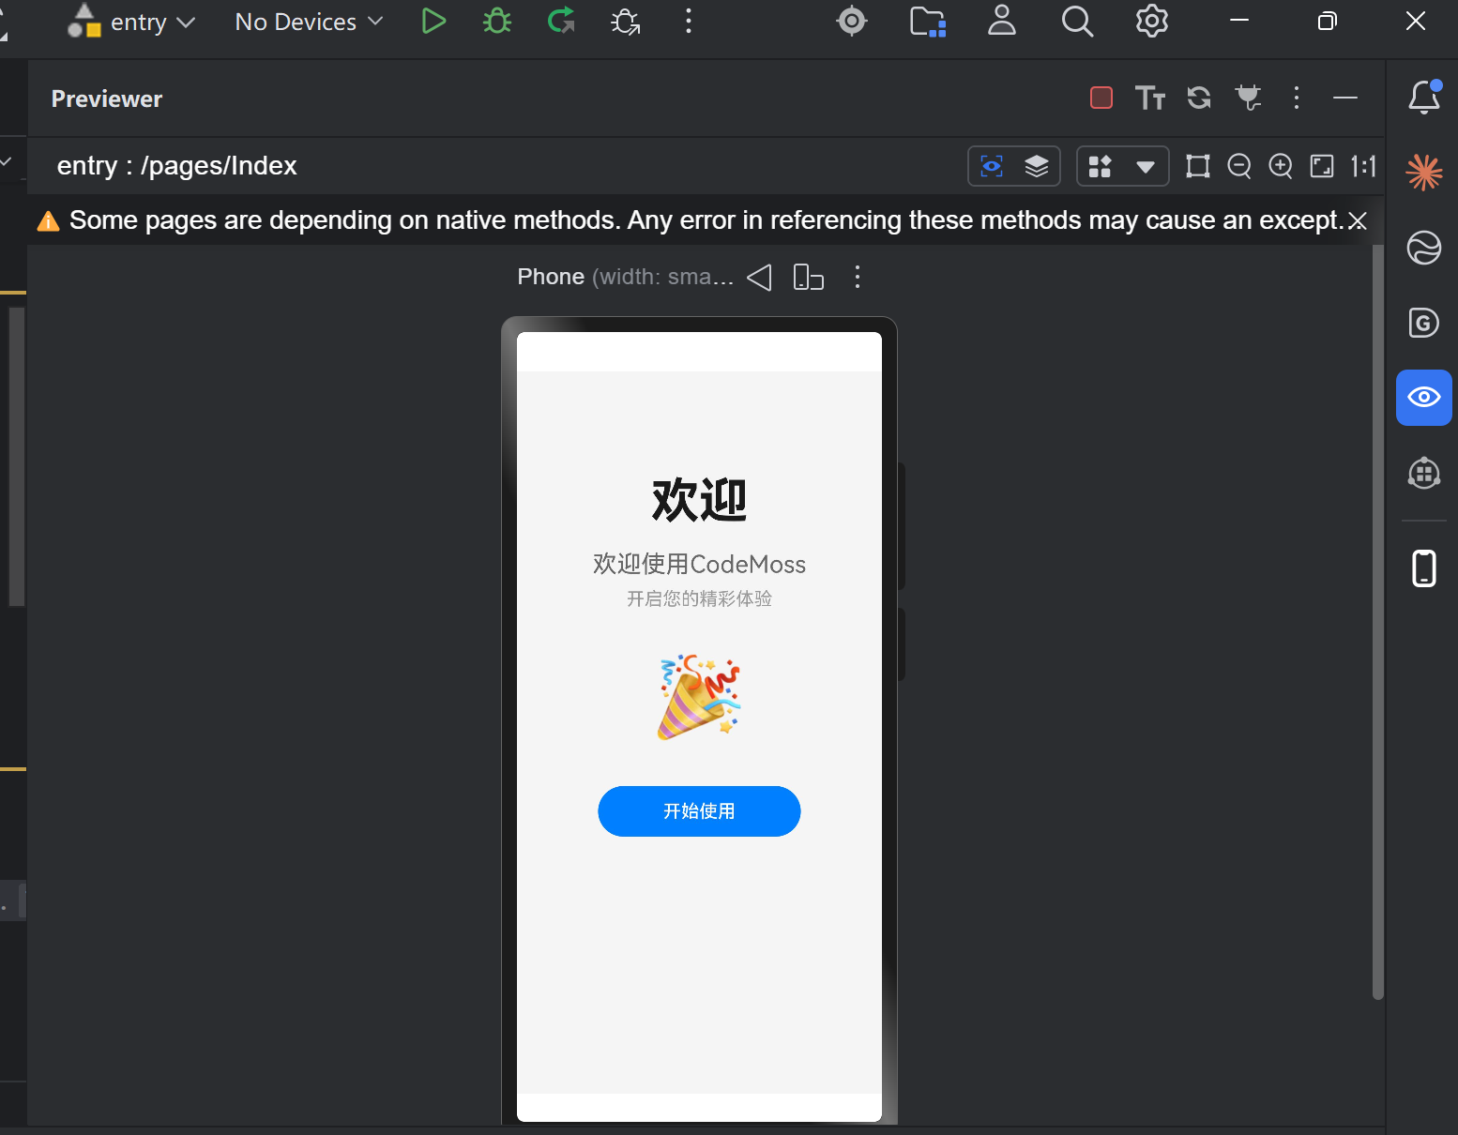Click the plug icon in Previewer header
1458x1135 pixels.
pyautogui.click(x=1248, y=98)
